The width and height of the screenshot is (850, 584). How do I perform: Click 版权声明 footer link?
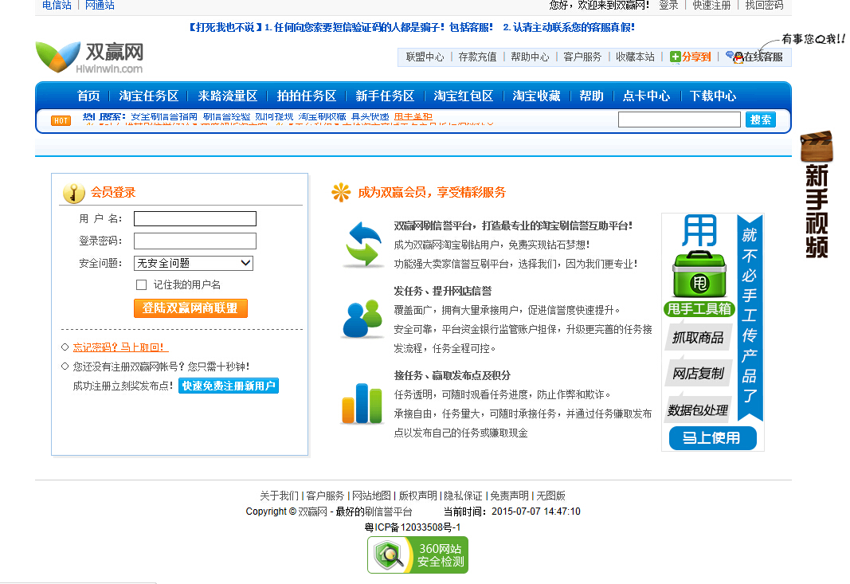click(x=418, y=496)
